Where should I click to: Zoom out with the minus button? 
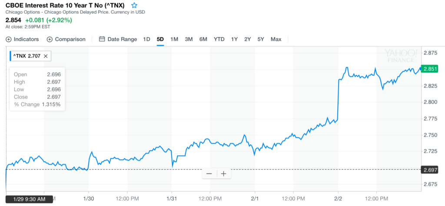click(x=209, y=174)
